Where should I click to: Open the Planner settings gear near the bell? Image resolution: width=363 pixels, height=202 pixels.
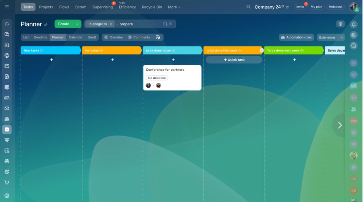pyautogui.click(x=340, y=24)
